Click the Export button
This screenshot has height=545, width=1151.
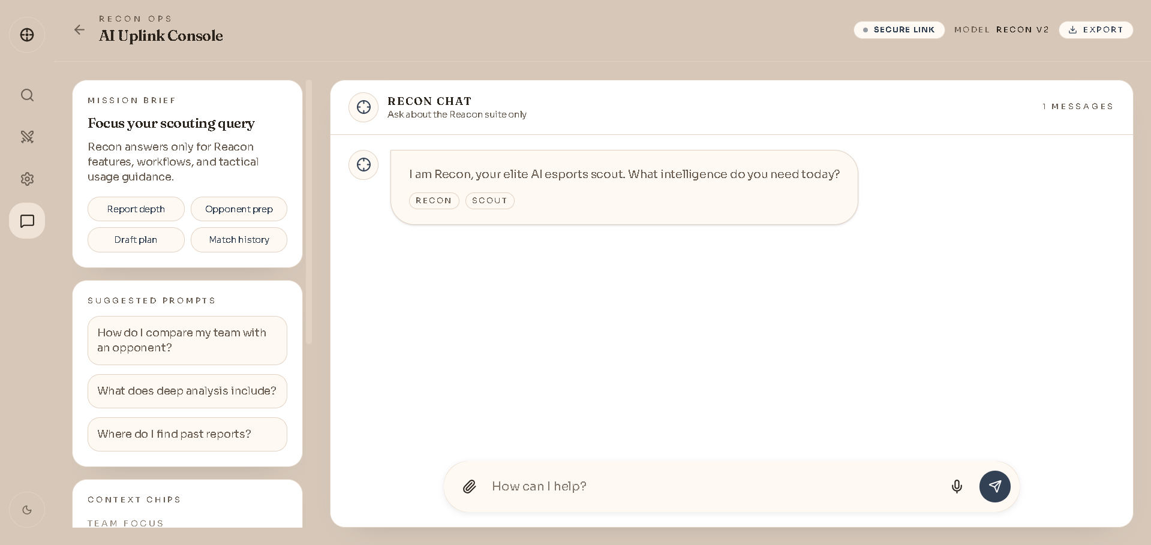[1096, 30]
